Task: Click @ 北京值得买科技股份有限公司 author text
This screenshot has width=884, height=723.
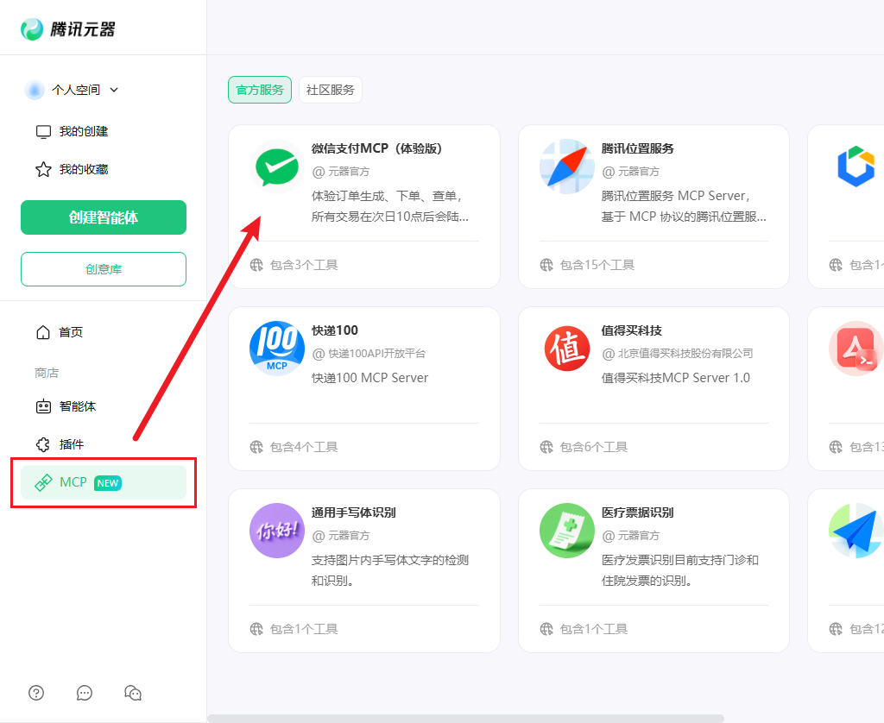Action: (x=678, y=354)
